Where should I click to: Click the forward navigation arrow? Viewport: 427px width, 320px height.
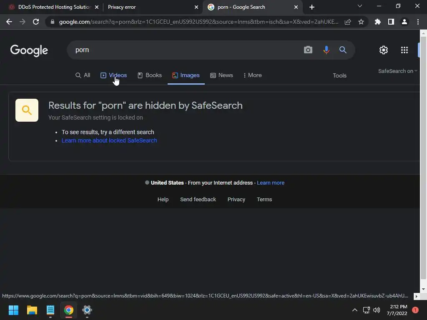23,22
